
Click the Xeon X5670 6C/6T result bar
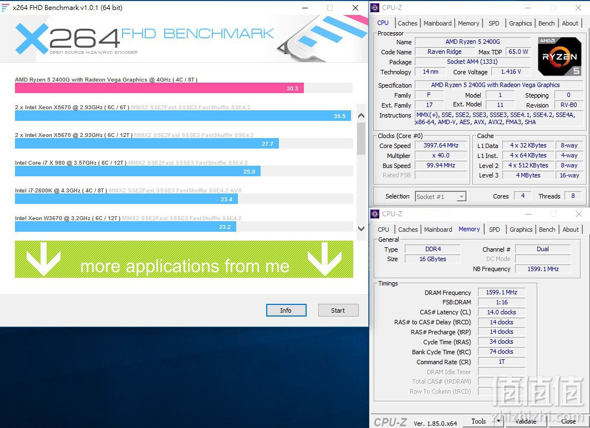[183, 116]
